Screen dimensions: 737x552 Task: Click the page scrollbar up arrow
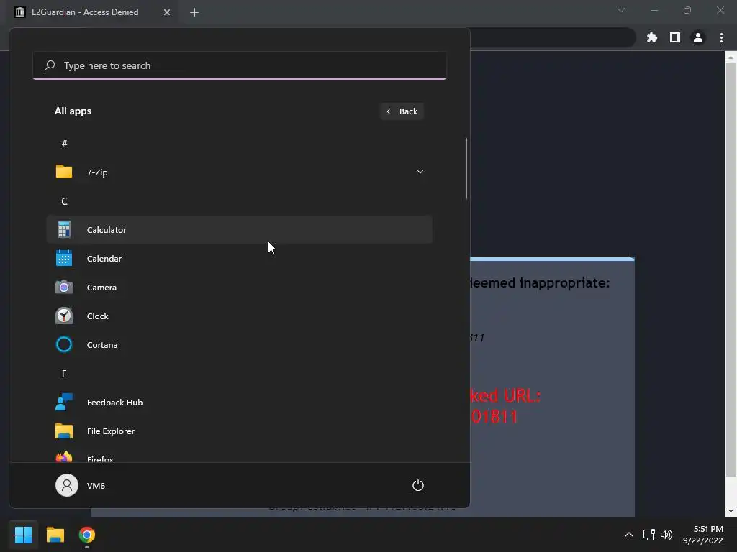731,57
